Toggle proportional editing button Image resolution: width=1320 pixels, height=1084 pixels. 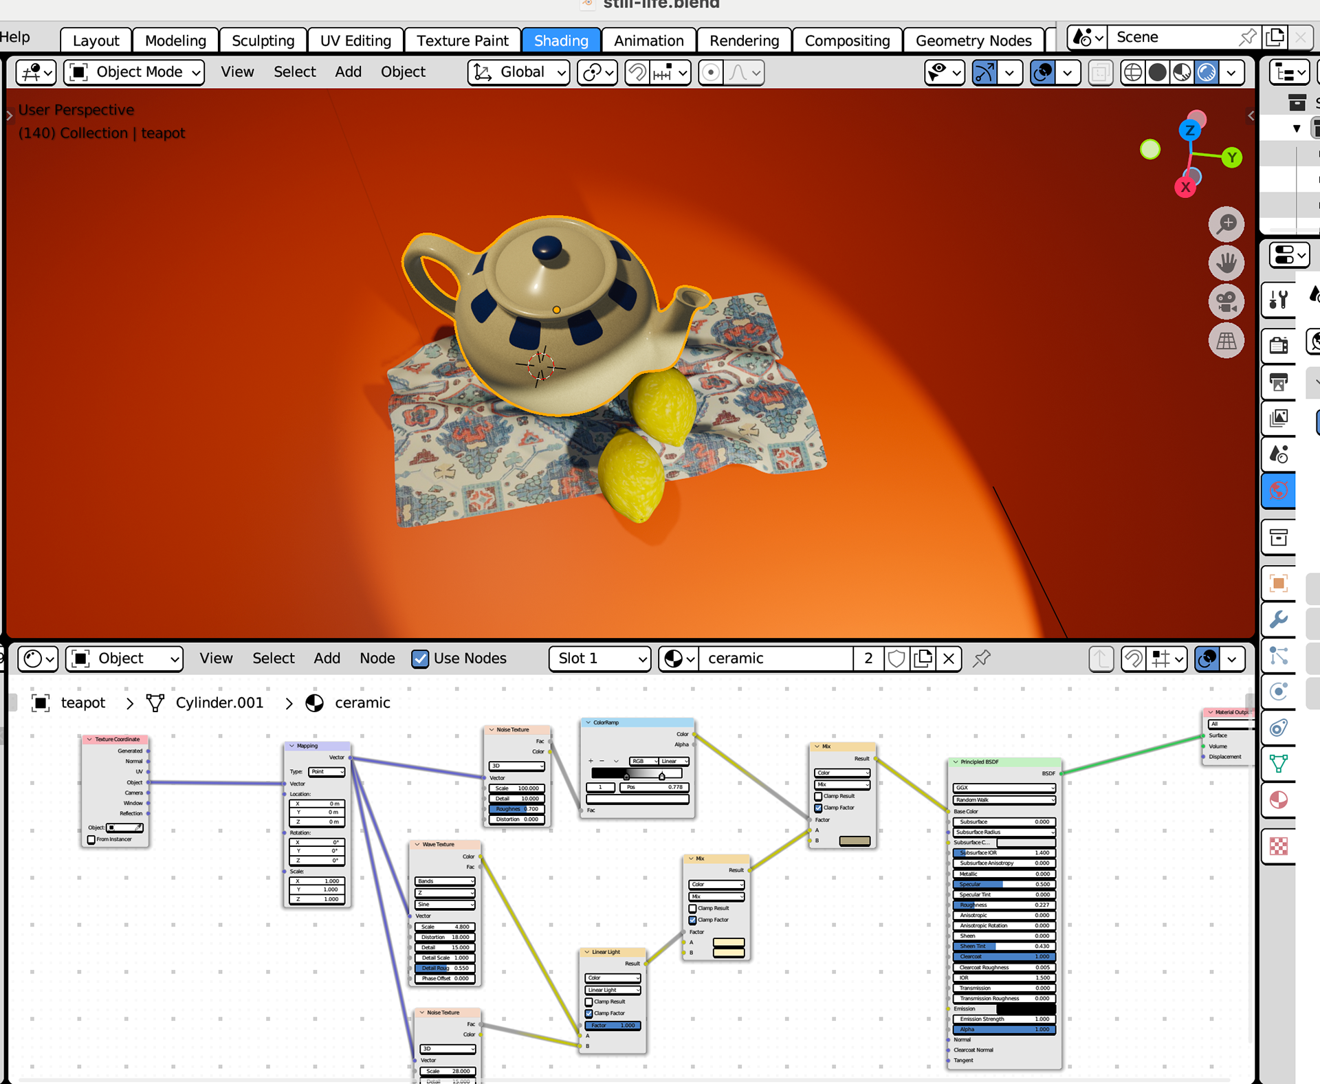711,72
